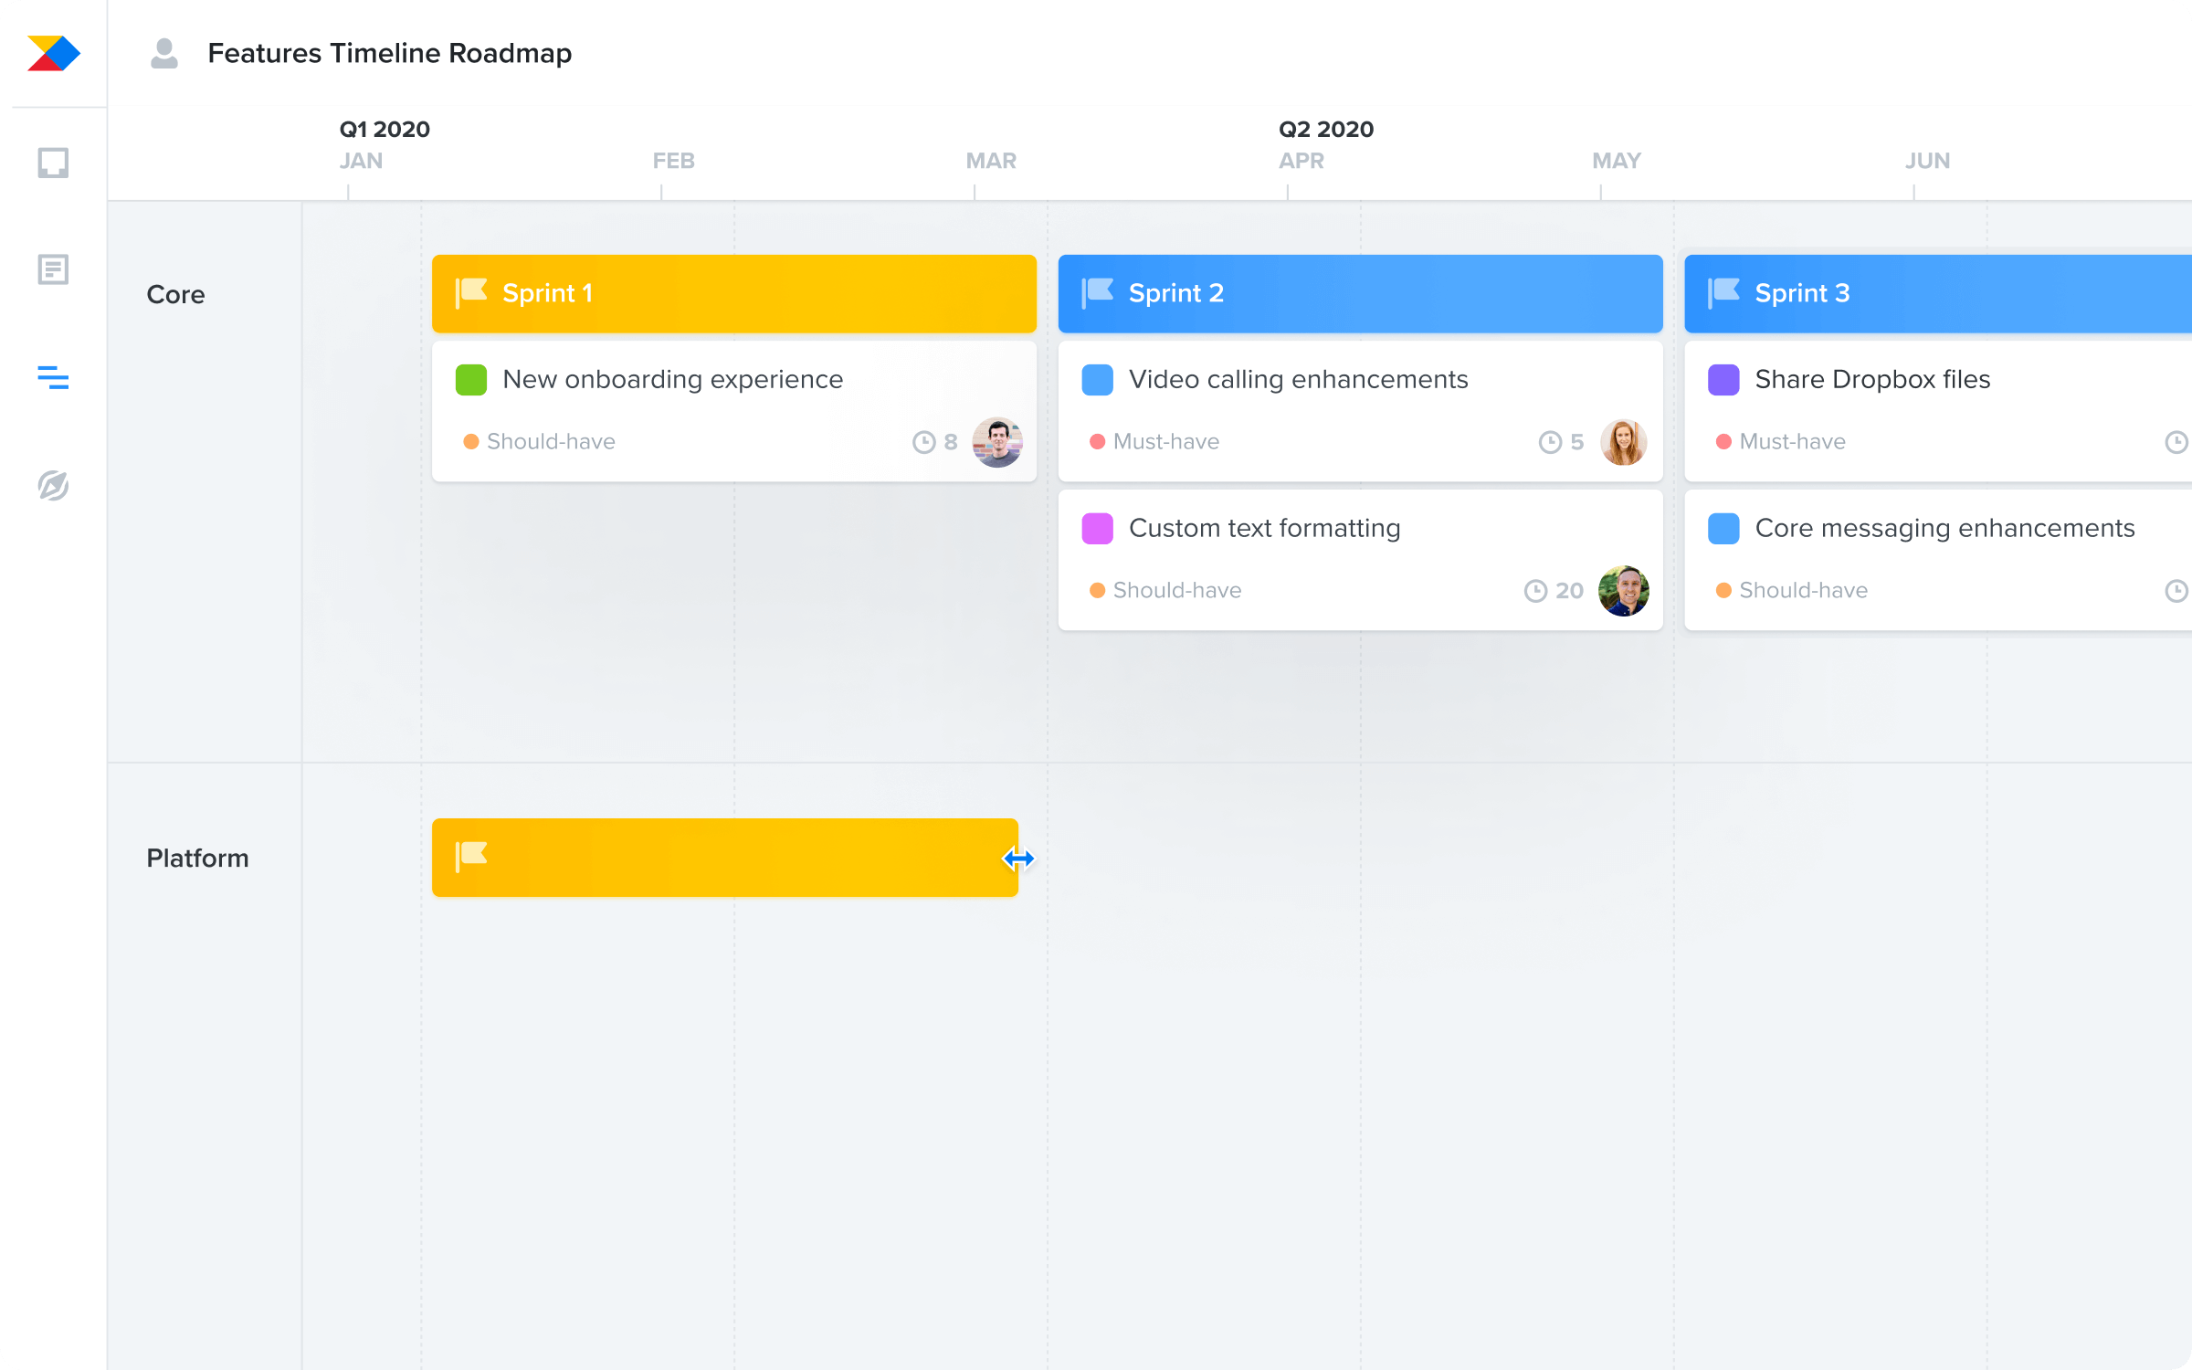Click Should-have tag on Custom text formatting

1166,591
